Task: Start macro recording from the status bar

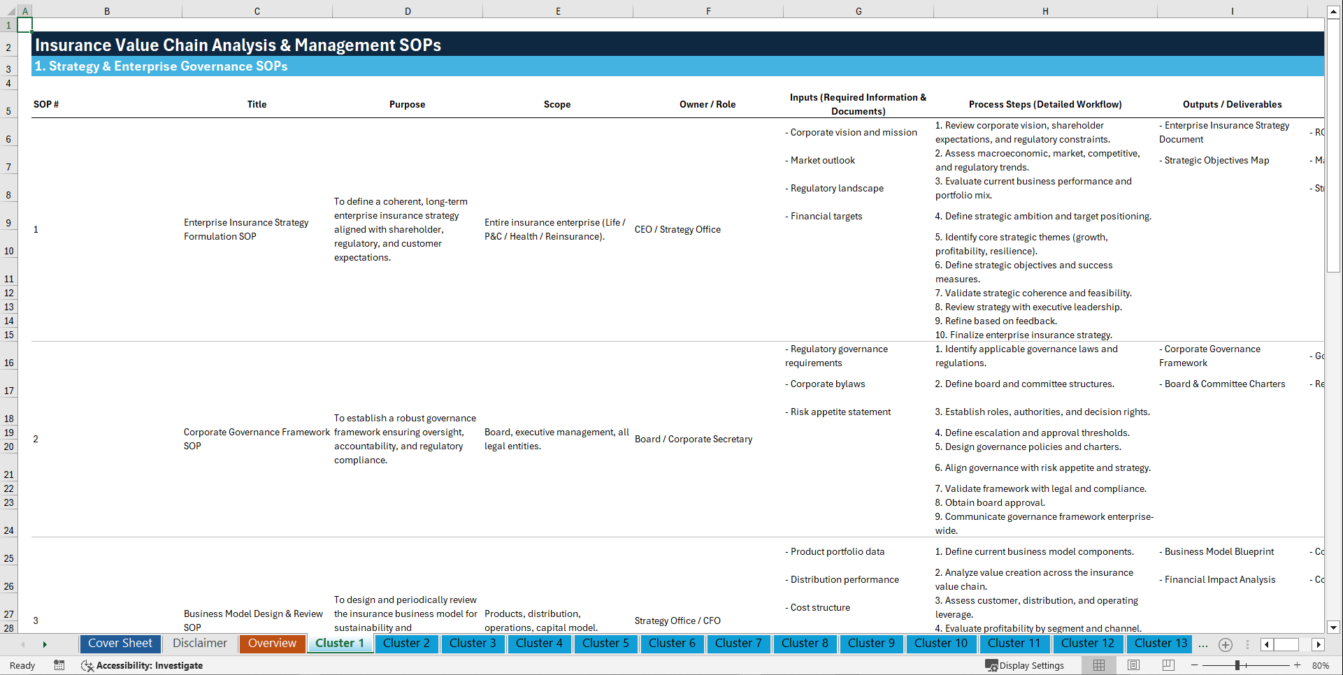Action: click(59, 665)
